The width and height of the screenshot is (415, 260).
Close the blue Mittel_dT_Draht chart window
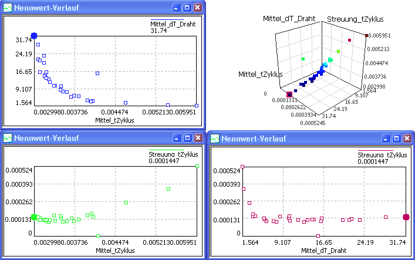197,8
